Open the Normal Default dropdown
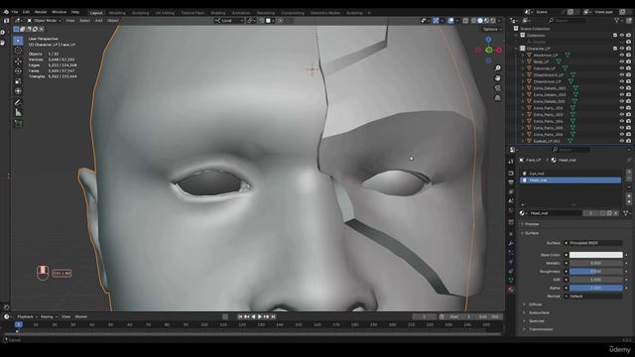 click(593, 297)
